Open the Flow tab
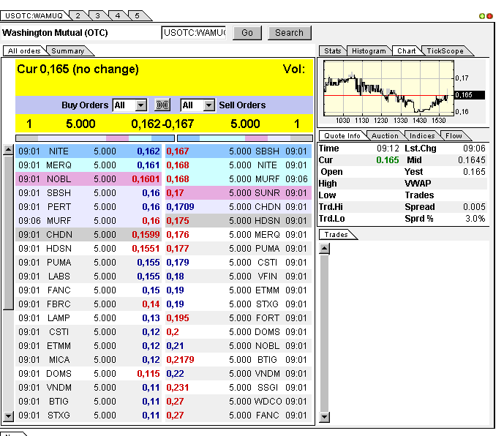Screen dimensions: 504x436 click(x=454, y=135)
